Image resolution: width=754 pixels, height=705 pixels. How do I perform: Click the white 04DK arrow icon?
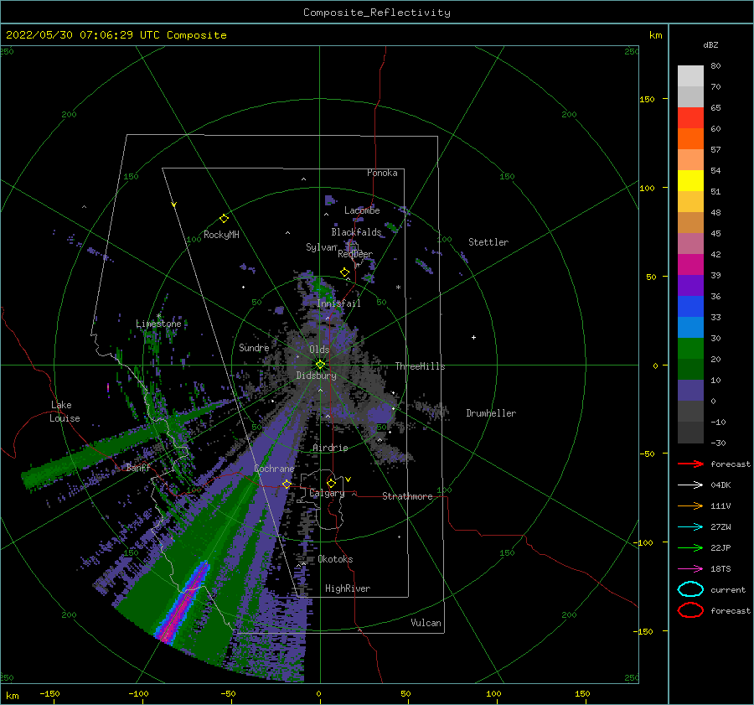point(690,485)
